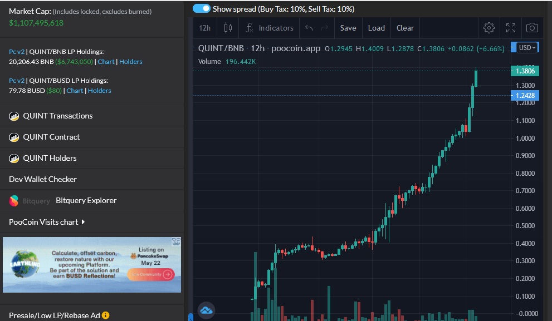Open ad choices icon on banner
Viewport: 552px width, 321px height.
pyautogui.click(x=176, y=241)
